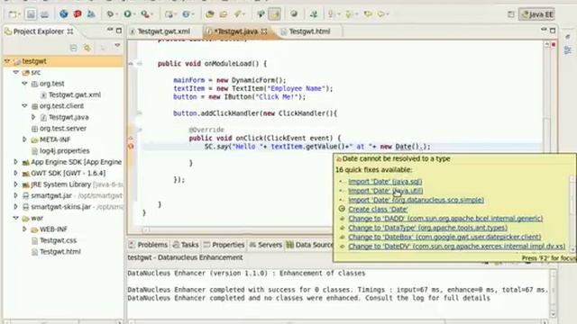
Task: Toggle code folding for onModuleLoad method
Action: 140,64
